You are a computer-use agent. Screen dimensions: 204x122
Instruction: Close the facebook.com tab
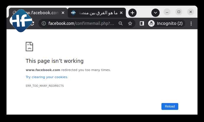63,13
